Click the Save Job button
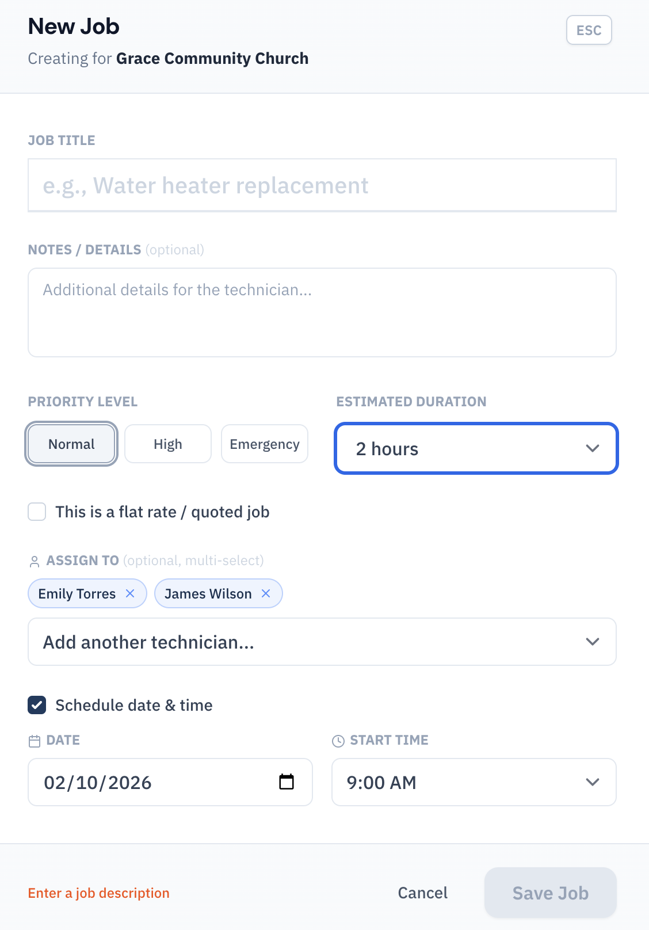 (x=550, y=893)
